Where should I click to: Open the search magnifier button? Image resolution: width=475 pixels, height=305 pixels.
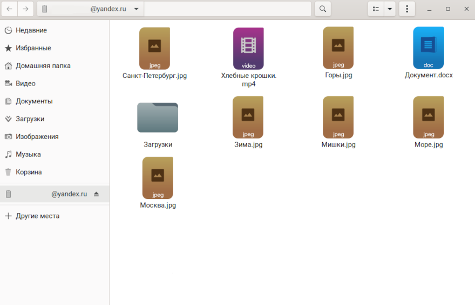pyautogui.click(x=322, y=9)
